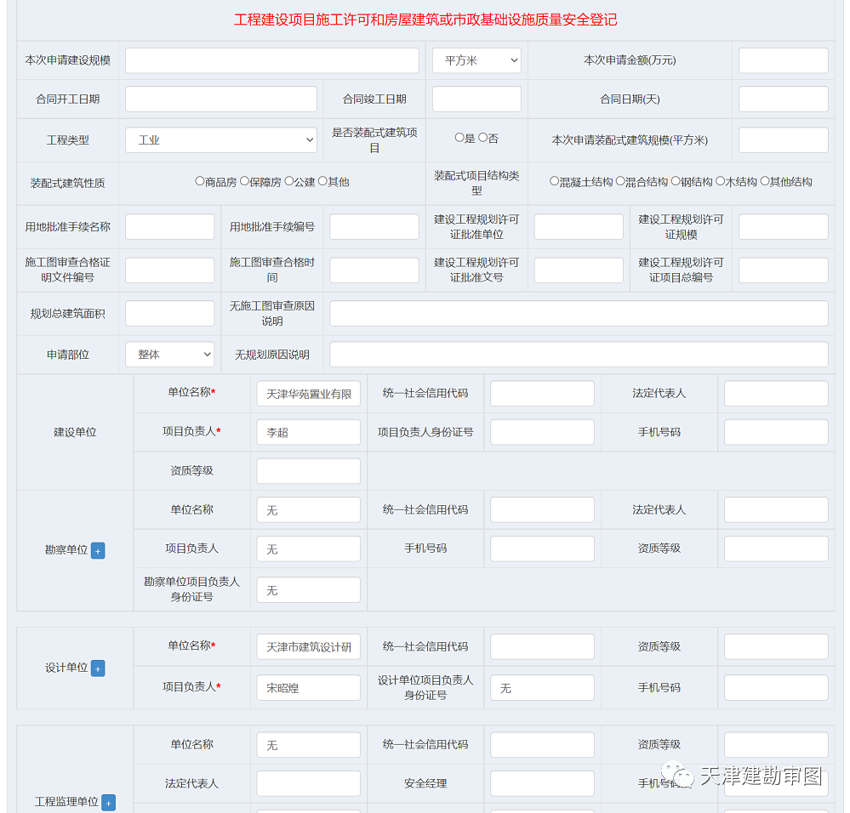Click 设计单位 统一社会信用代码 field

pyautogui.click(x=542, y=646)
